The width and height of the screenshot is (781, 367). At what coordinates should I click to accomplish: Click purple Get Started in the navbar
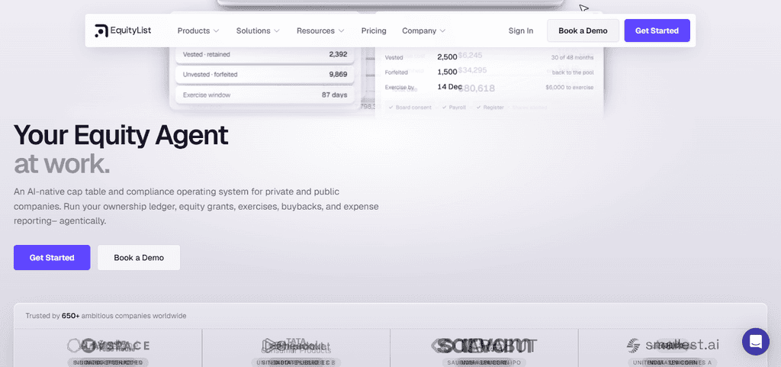(x=657, y=31)
